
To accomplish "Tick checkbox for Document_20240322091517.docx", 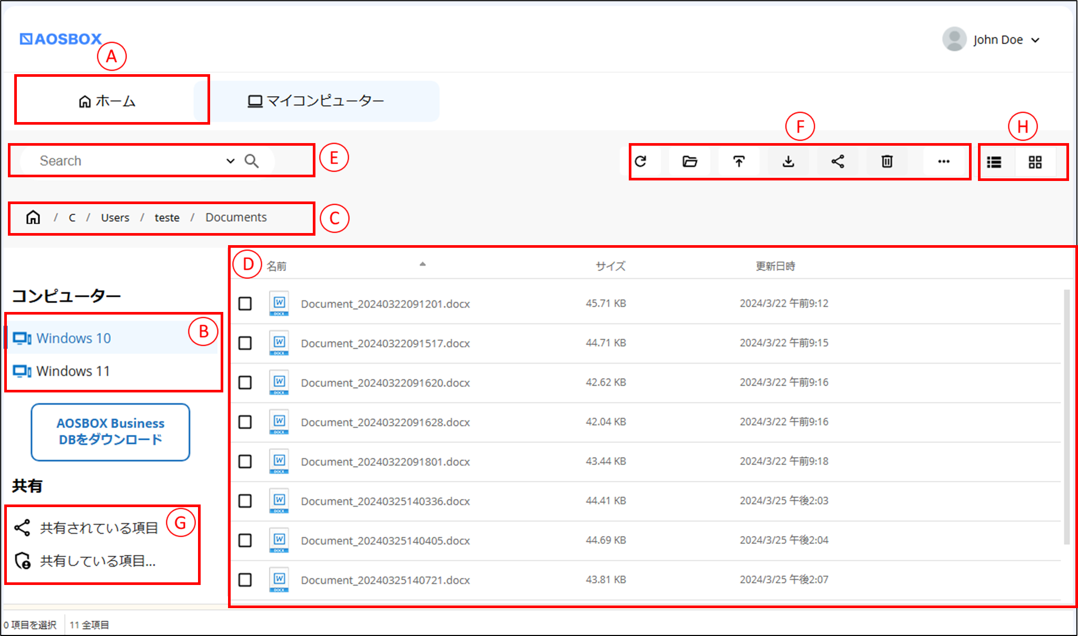I will pyautogui.click(x=245, y=343).
